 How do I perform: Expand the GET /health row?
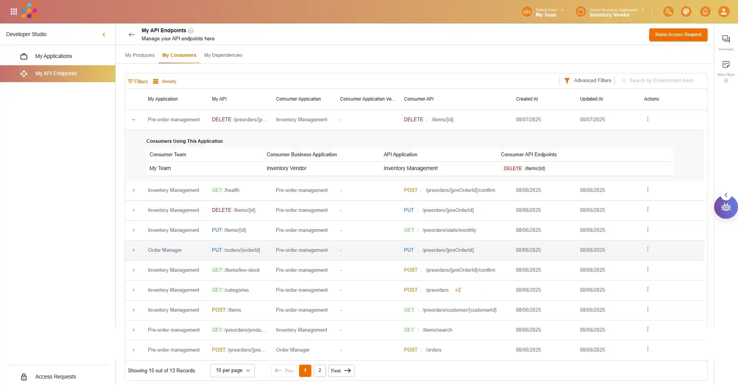pos(134,190)
